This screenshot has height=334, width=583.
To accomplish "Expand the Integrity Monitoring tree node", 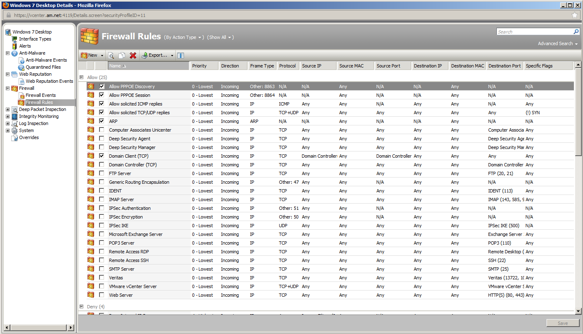I will (8, 116).
